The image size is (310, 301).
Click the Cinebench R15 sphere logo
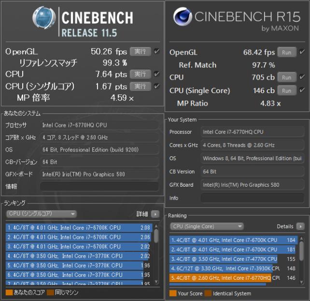183,16
